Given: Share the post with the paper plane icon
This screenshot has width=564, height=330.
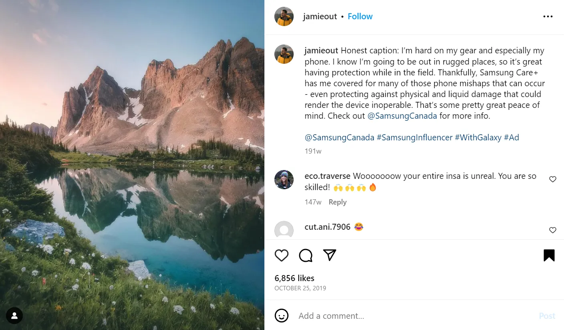Looking at the screenshot, I should [329, 255].
